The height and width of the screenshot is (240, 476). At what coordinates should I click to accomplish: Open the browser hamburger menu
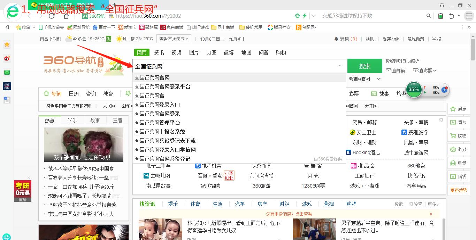[469, 16]
